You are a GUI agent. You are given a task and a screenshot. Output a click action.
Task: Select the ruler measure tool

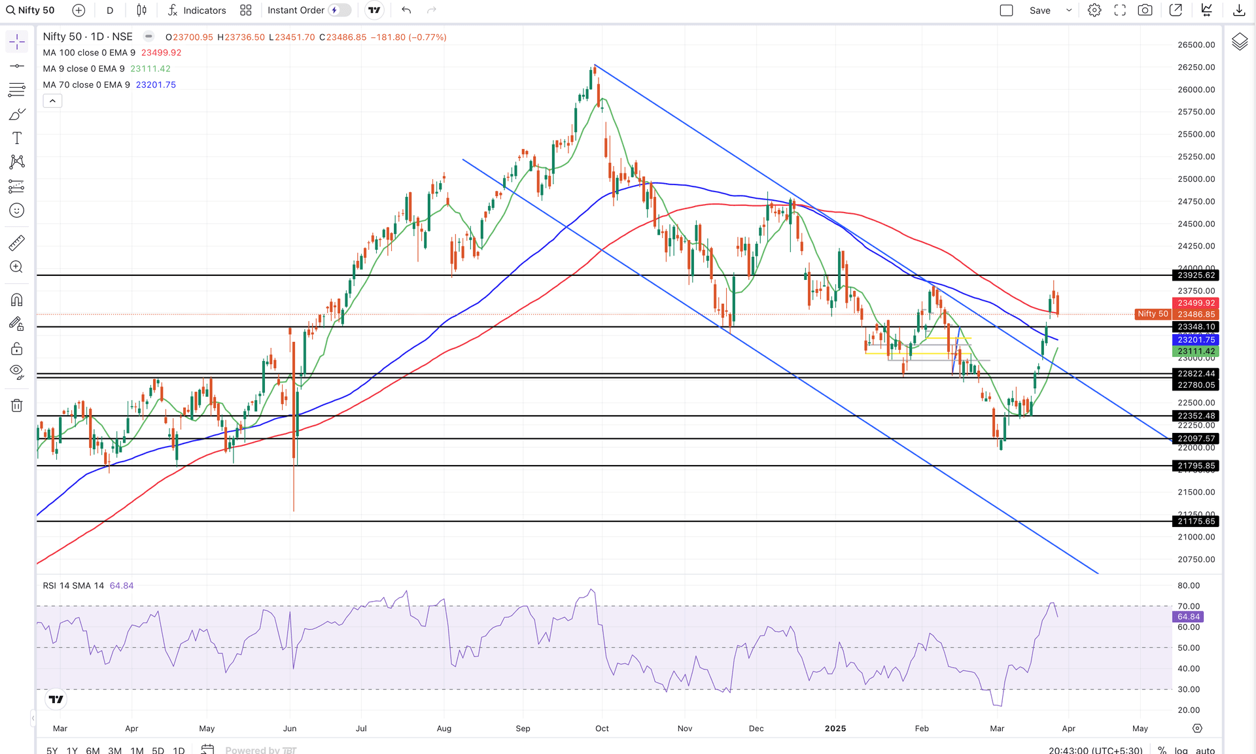point(17,243)
